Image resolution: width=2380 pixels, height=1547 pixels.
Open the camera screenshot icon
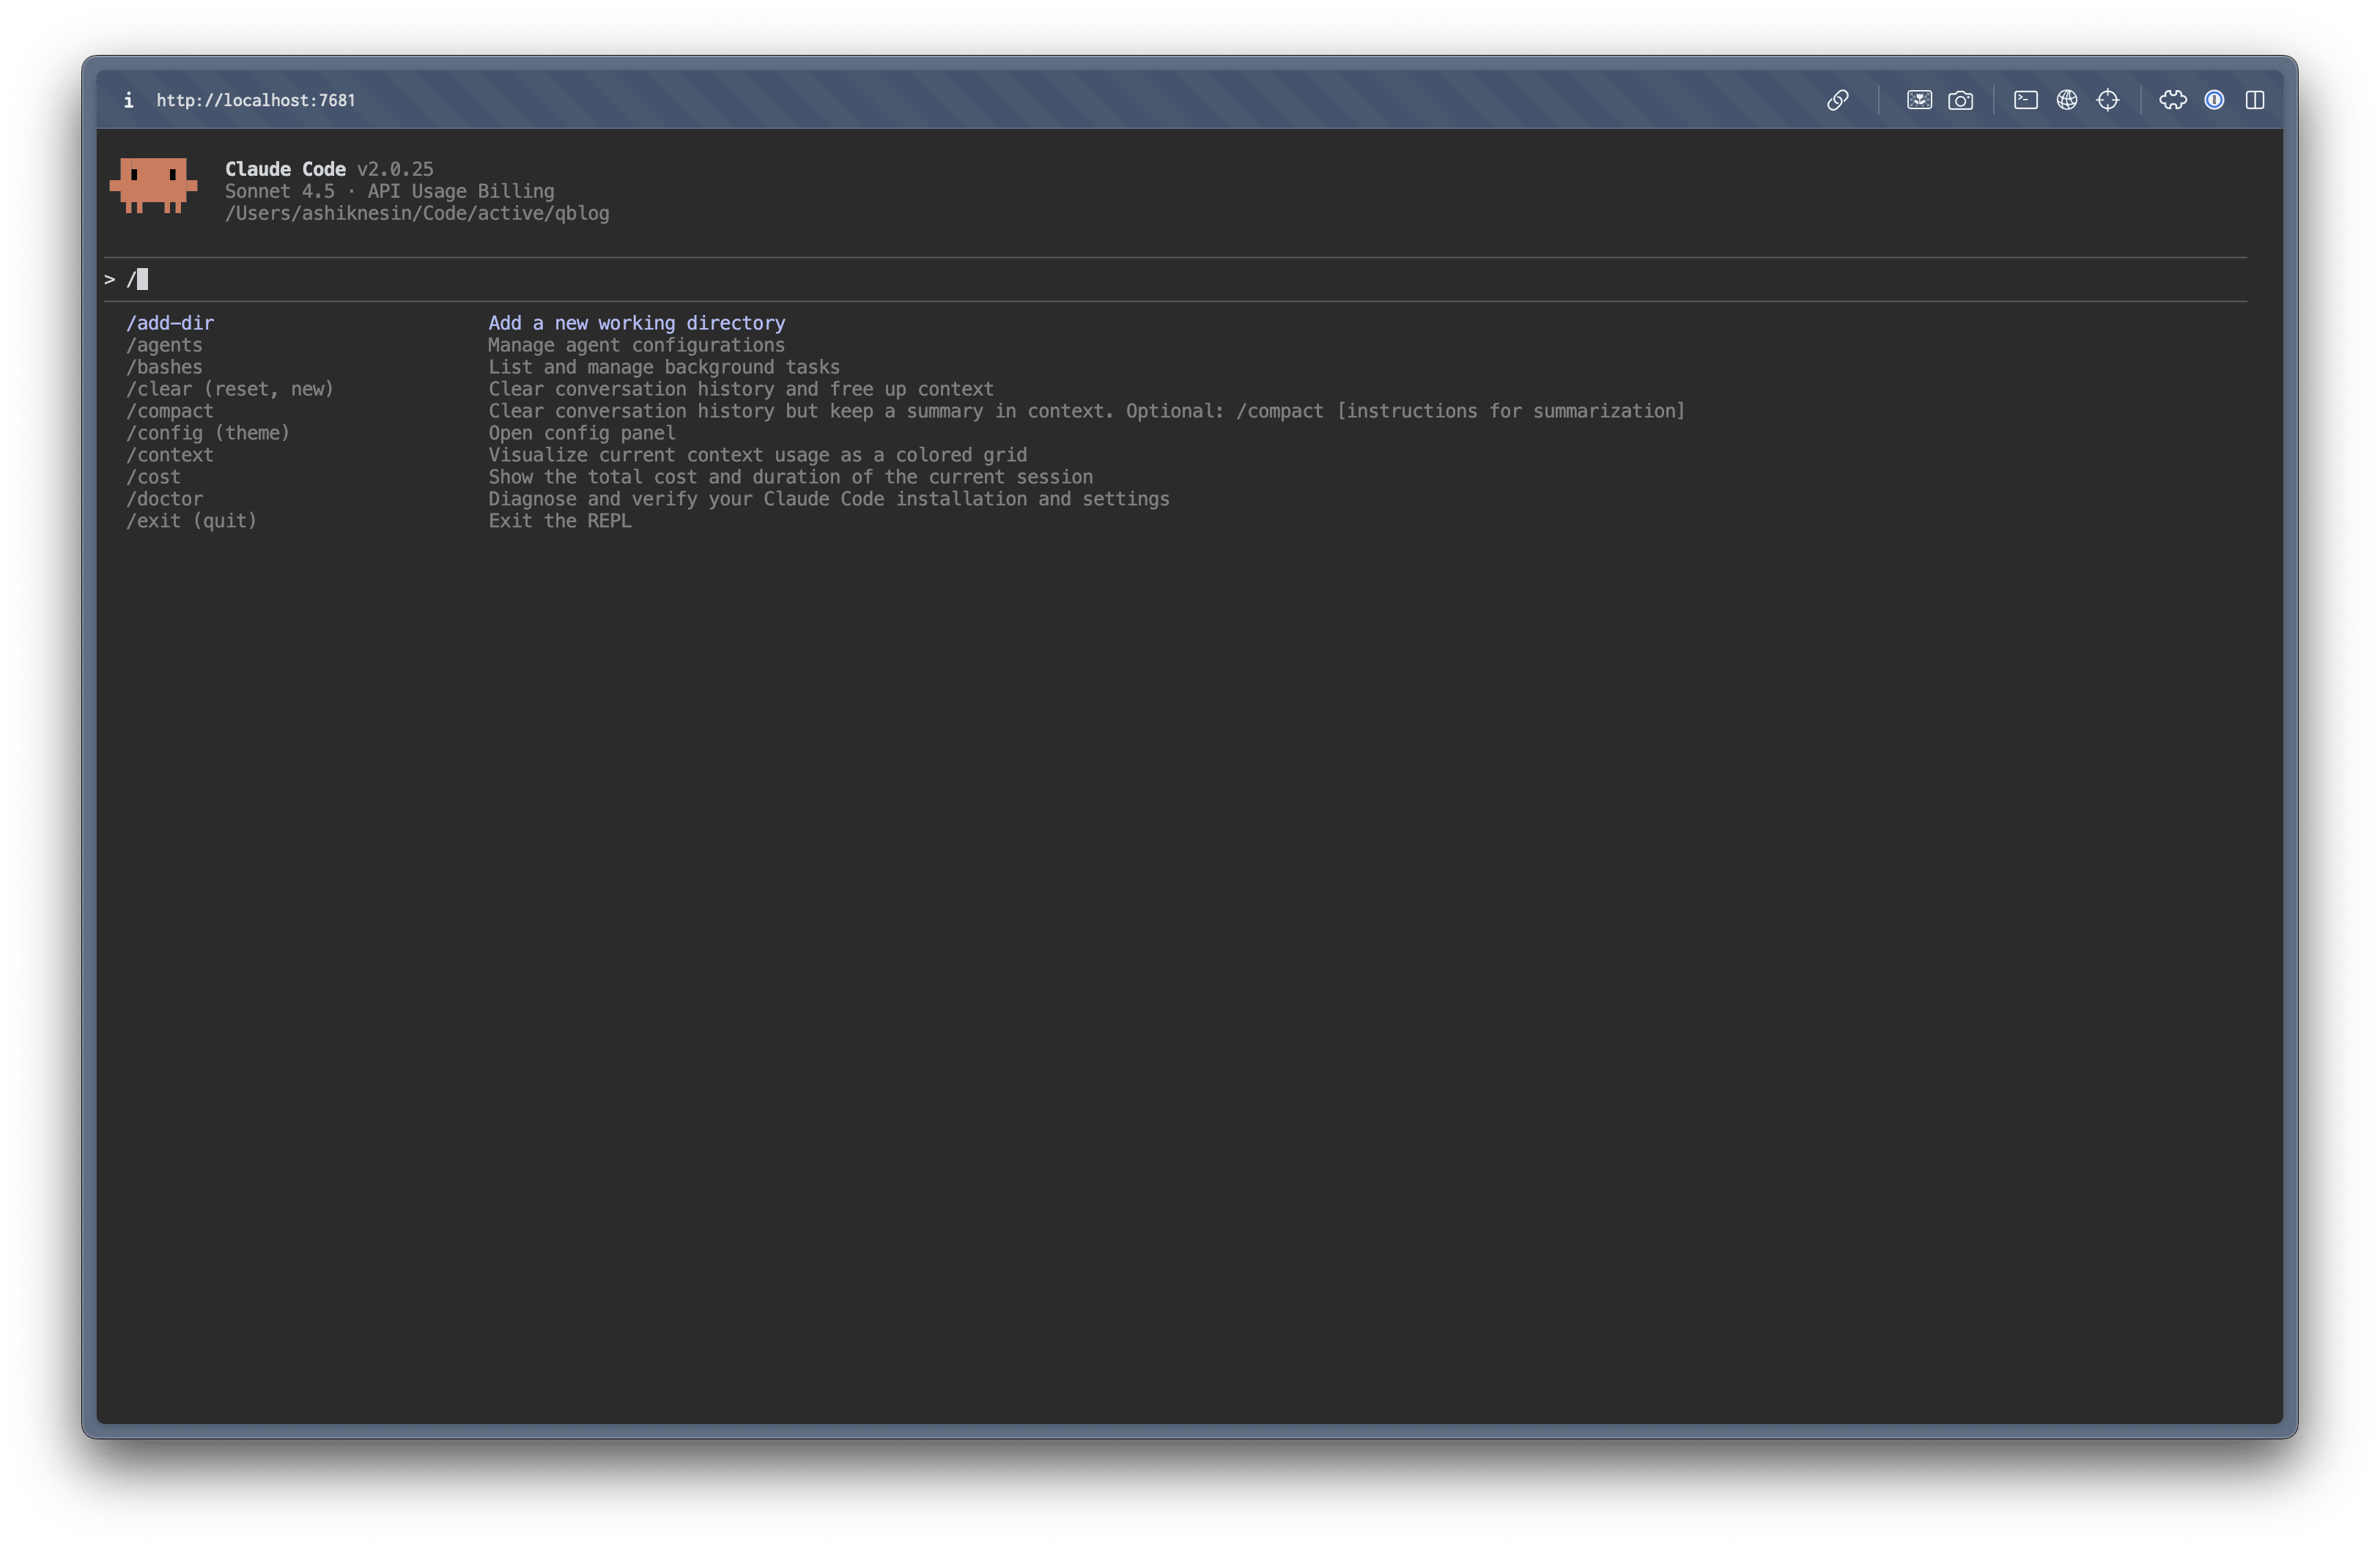[x=1961, y=100]
